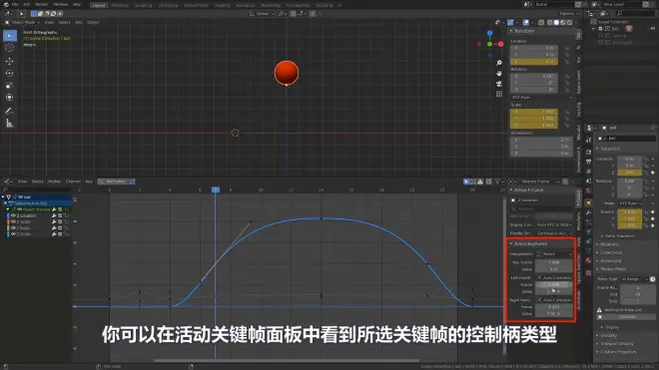
Task: Activate the Cursor tool in left toolbar
Action: [9, 48]
